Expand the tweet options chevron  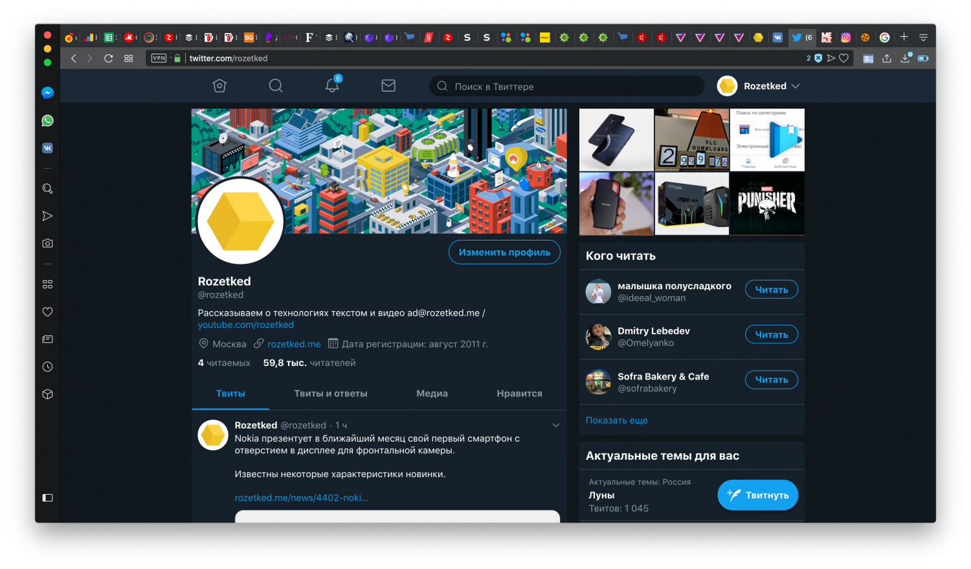coord(555,425)
